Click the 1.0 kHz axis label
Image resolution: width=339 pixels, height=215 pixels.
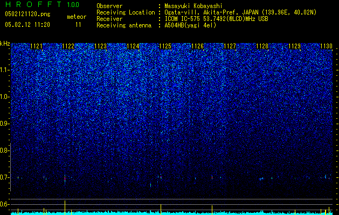pos(5,97)
